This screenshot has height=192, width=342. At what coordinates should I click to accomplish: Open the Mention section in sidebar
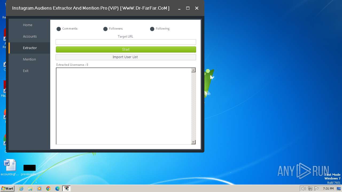[x=29, y=59]
